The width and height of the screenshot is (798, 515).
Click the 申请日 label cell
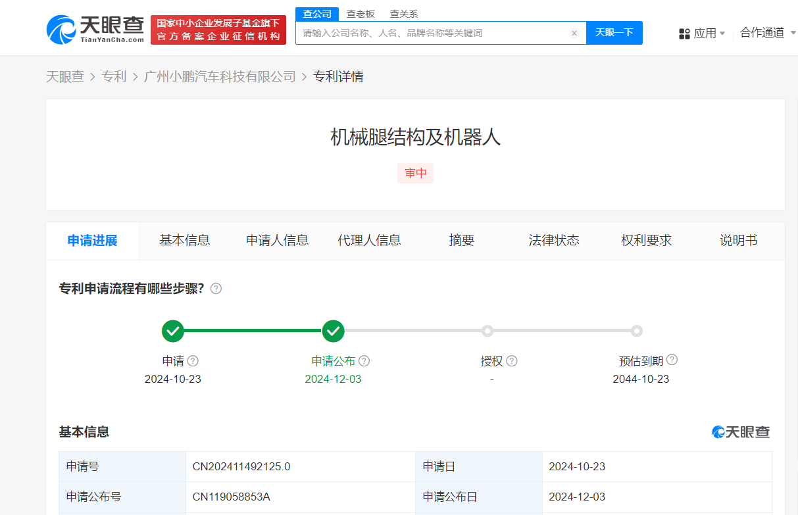479,466
